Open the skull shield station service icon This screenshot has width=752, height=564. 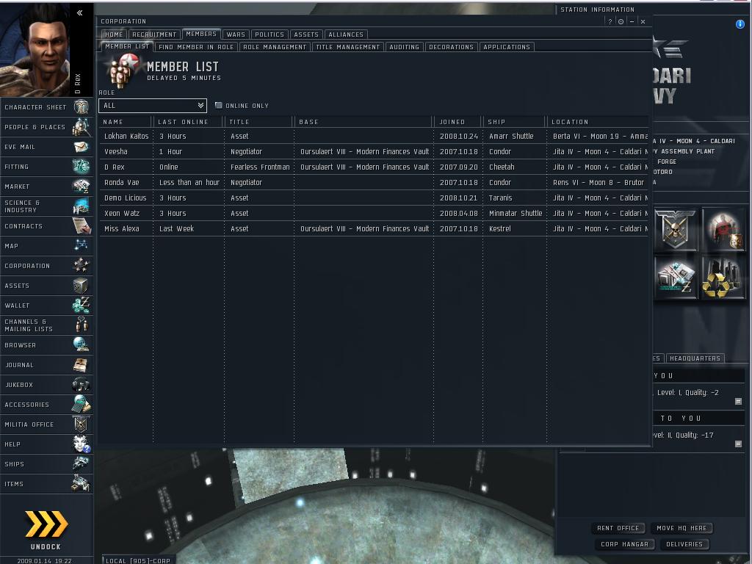(x=676, y=229)
